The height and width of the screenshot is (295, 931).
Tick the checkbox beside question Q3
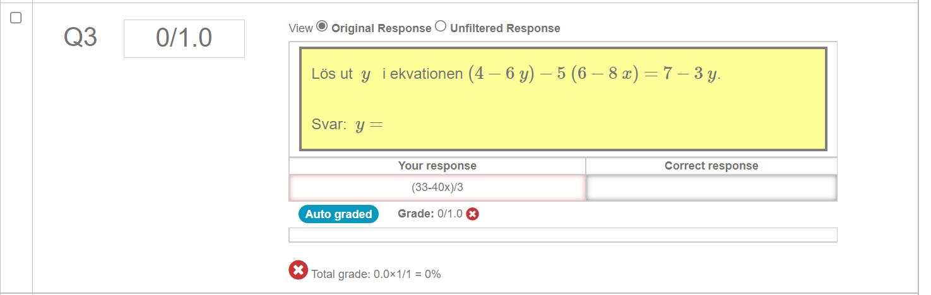click(16, 18)
